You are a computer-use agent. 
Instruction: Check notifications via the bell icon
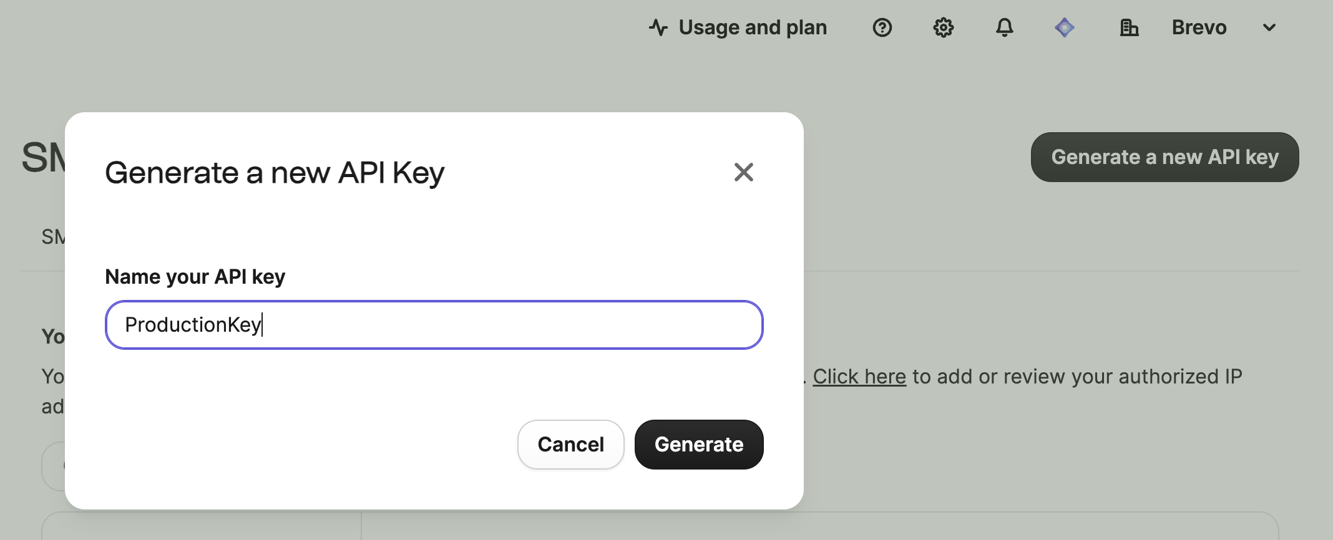[x=1005, y=27]
